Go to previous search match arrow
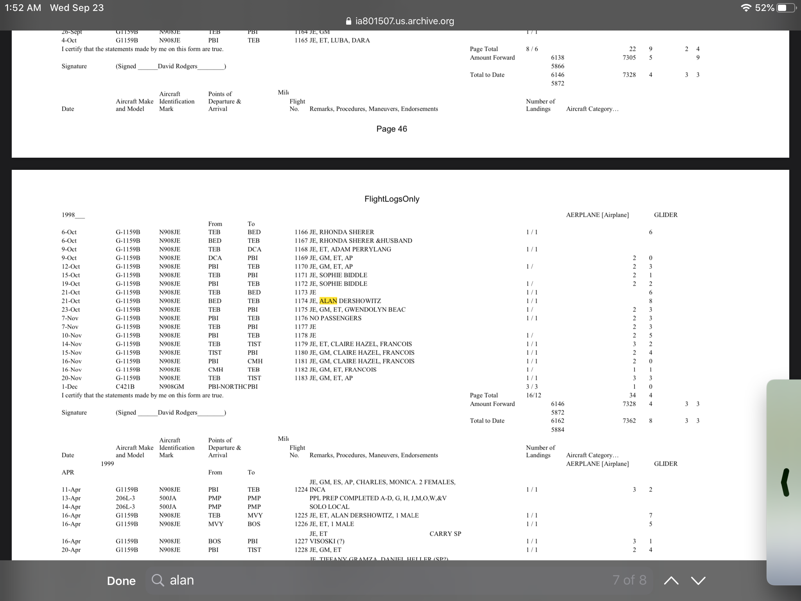801x601 pixels. coord(671,581)
